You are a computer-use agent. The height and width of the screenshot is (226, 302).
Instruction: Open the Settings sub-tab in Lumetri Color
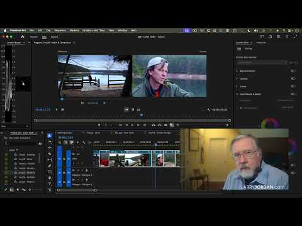tap(249, 48)
